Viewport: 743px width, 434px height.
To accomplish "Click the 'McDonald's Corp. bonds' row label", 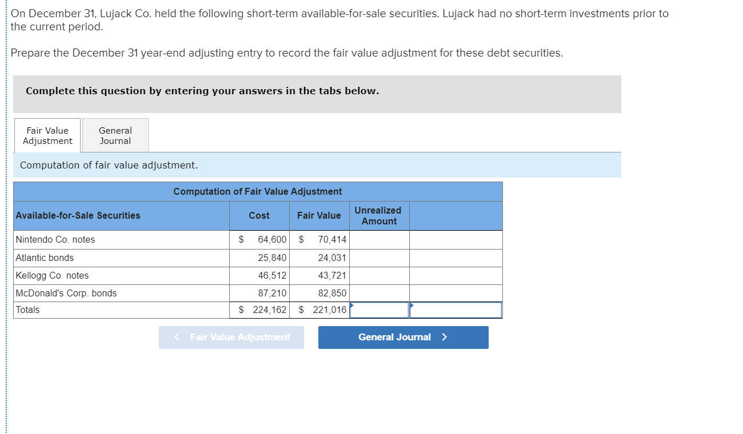I will (66, 294).
